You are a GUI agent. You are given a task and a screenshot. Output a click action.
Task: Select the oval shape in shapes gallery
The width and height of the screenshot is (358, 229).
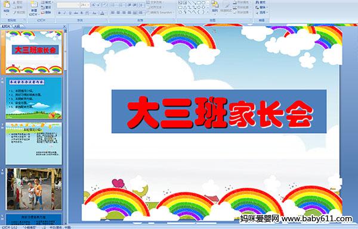(x=203, y=3)
